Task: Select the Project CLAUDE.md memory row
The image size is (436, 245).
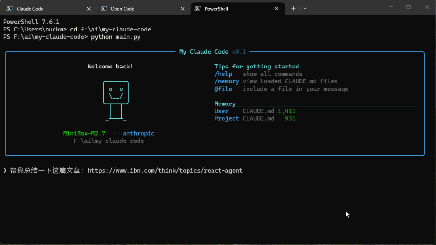Action: pyautogui.click(x=255, y=118)
